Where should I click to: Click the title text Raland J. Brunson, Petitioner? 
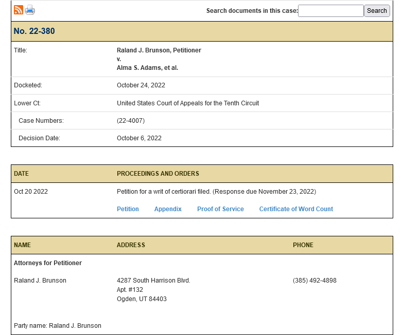[x=159, y=50]
